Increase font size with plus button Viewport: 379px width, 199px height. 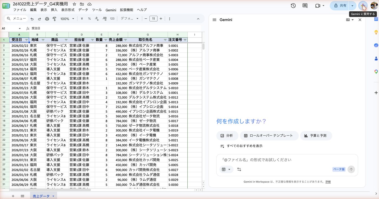tap(161, 19)
